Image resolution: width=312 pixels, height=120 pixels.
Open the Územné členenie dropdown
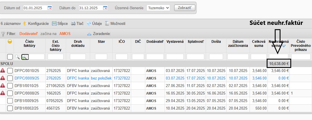(158, 8)
